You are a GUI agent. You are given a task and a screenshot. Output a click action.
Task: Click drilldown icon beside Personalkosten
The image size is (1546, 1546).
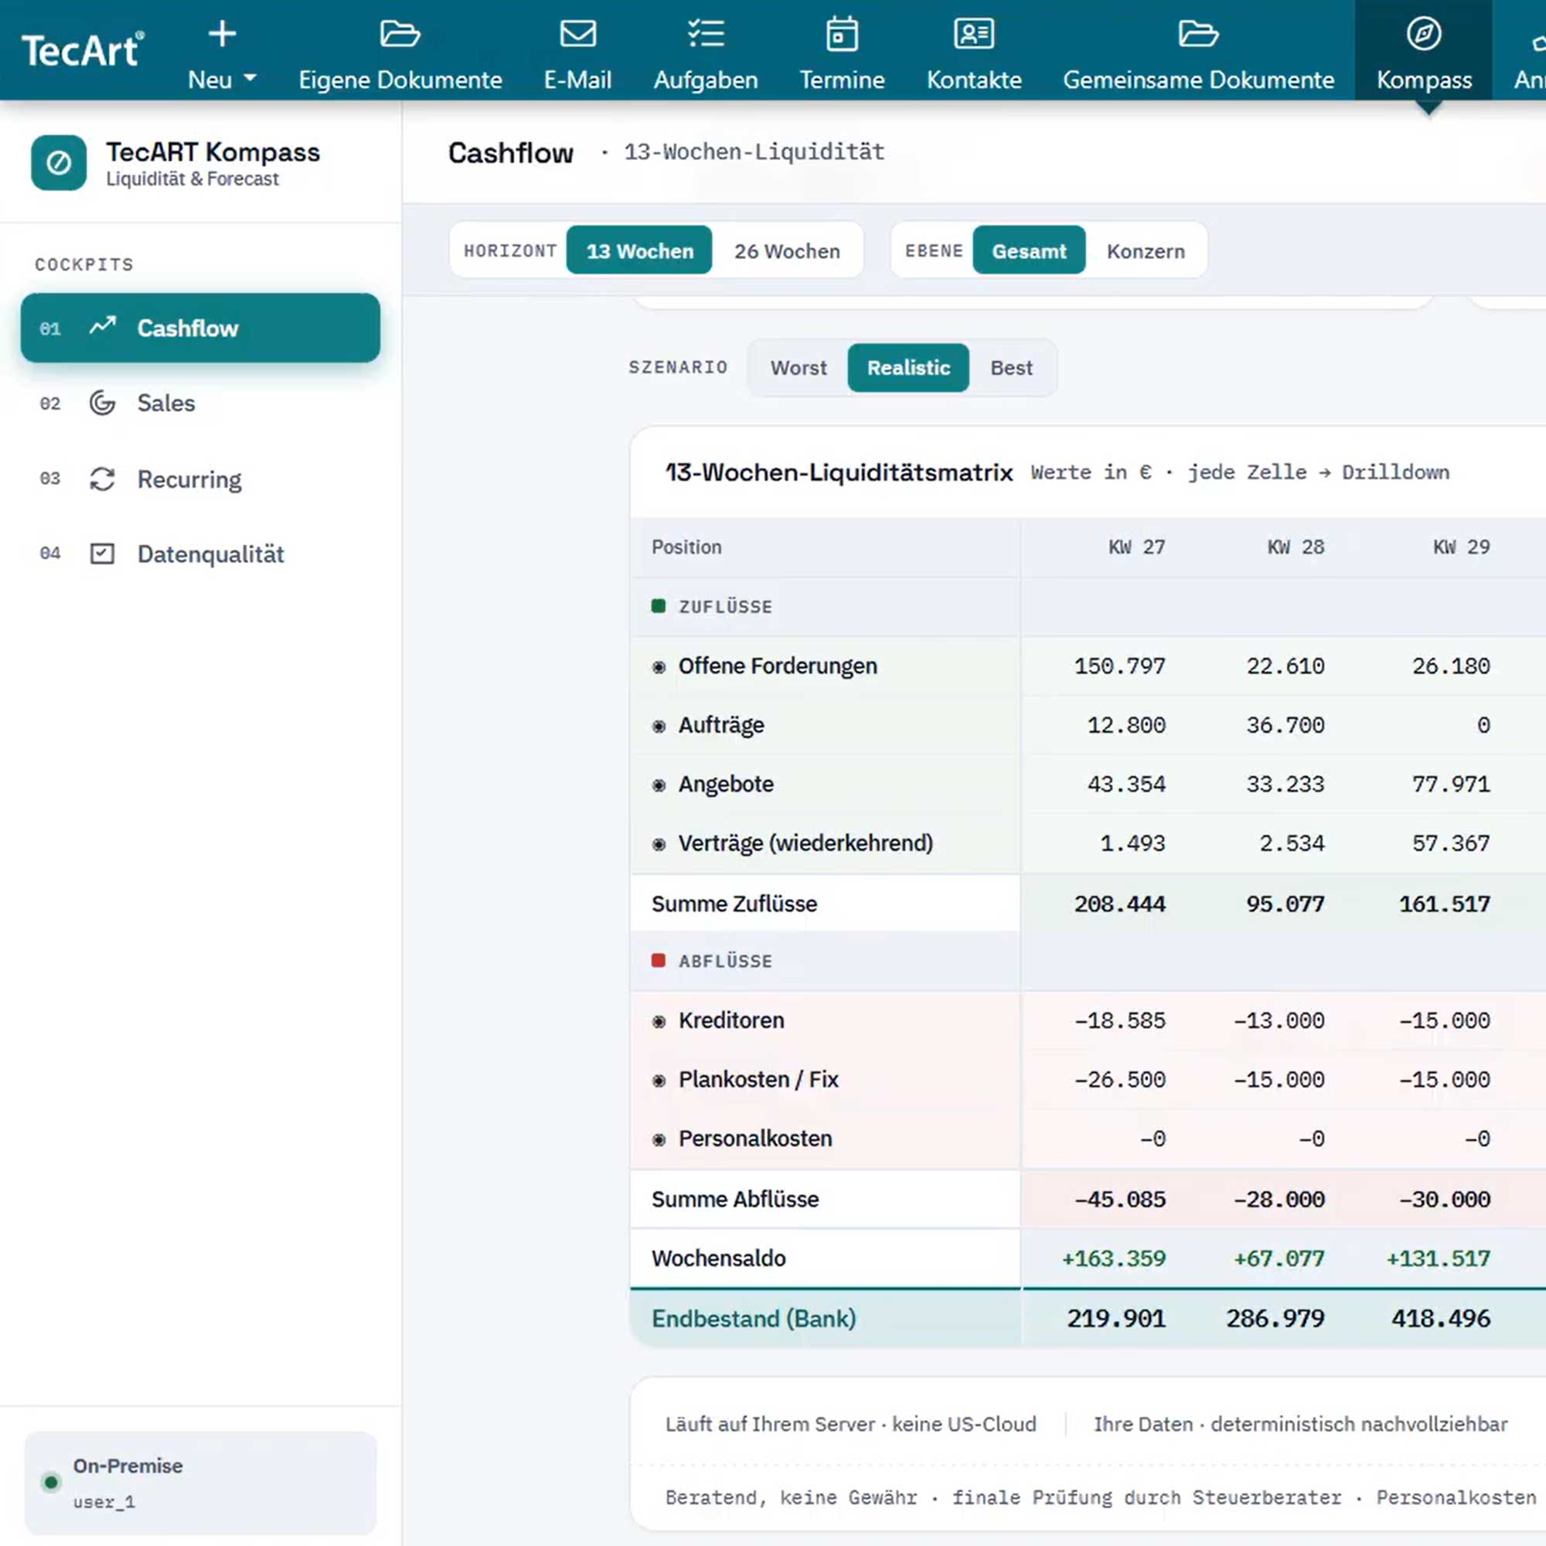click(x=659, y=1139)
